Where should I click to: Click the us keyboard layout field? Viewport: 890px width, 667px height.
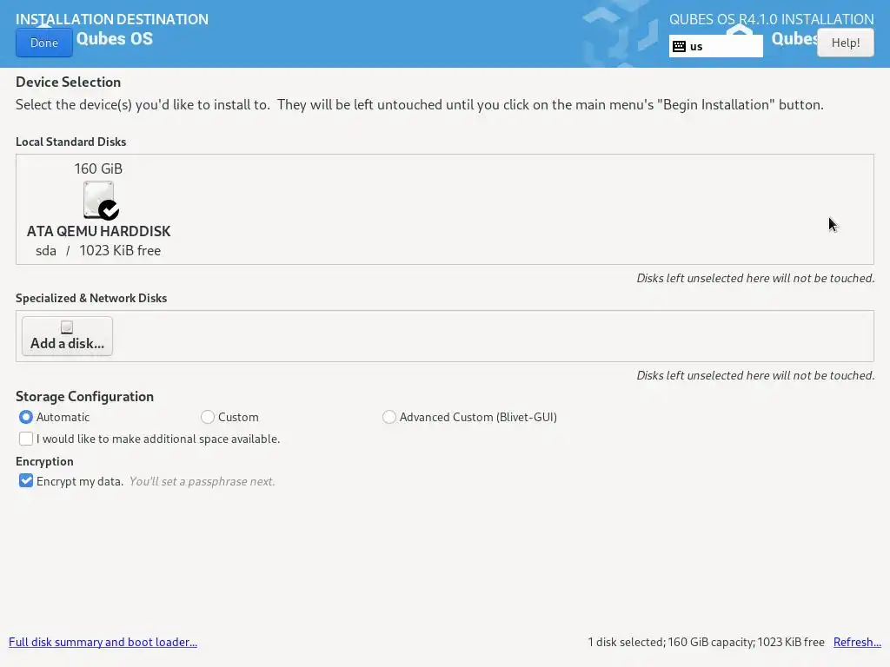coord(716,47)
